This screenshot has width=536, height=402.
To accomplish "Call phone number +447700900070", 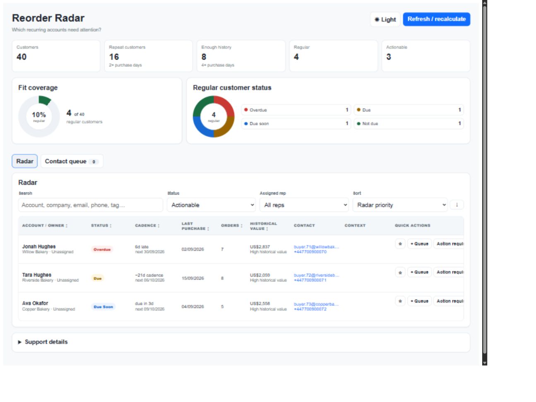I will pyautogui.click(x=310, y=252).
